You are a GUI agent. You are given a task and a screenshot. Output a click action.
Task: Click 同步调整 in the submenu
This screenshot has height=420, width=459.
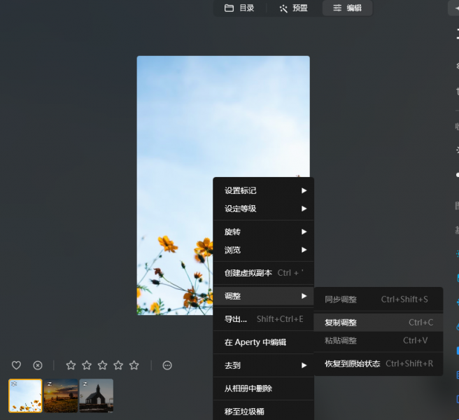pos(379,300)
